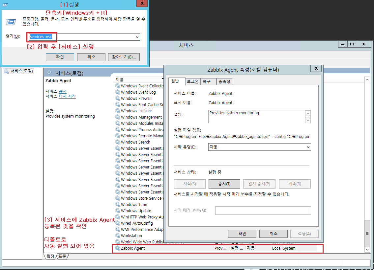Click the services list scrollbar thumb
The height and width of the screenshot is (270, 374).
[x=367, y=234]
